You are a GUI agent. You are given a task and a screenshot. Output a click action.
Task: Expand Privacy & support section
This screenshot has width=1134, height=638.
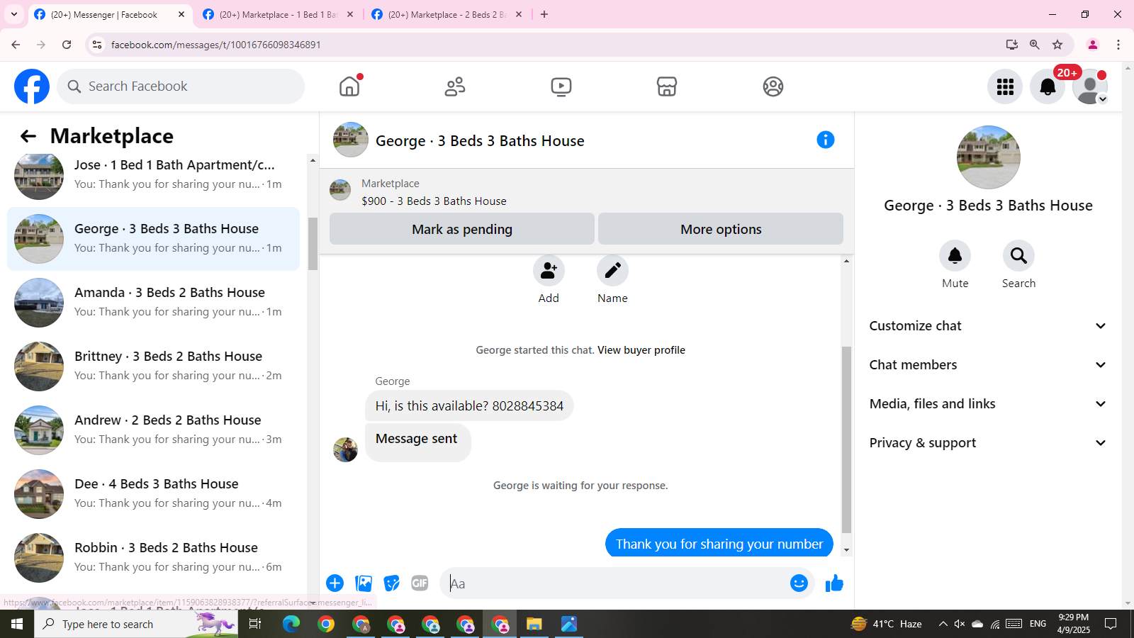point(988,443)
